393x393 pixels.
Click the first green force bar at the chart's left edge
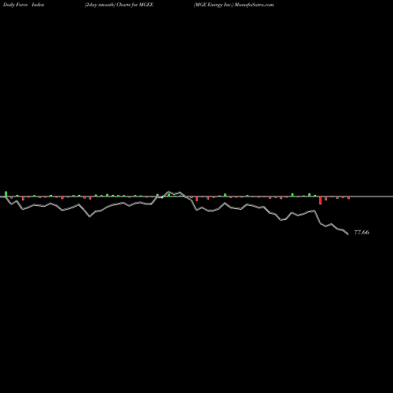(6, 194)
